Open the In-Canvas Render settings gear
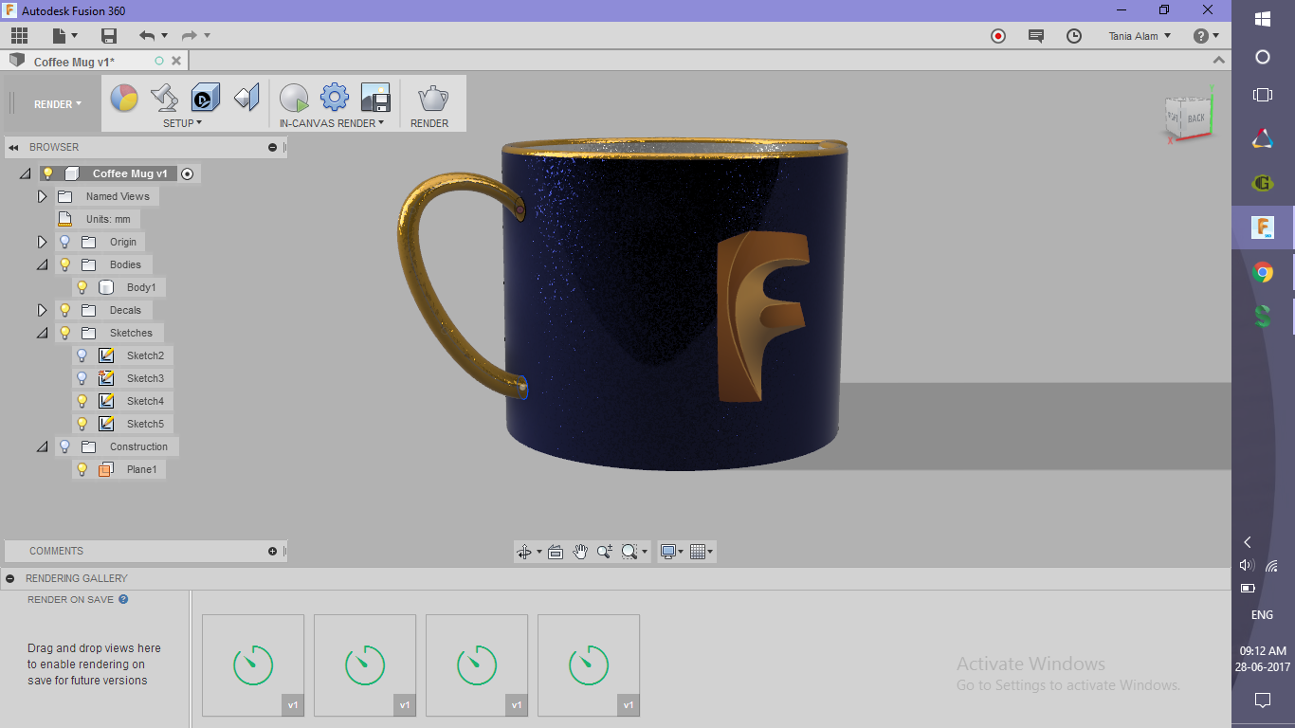 334,97
